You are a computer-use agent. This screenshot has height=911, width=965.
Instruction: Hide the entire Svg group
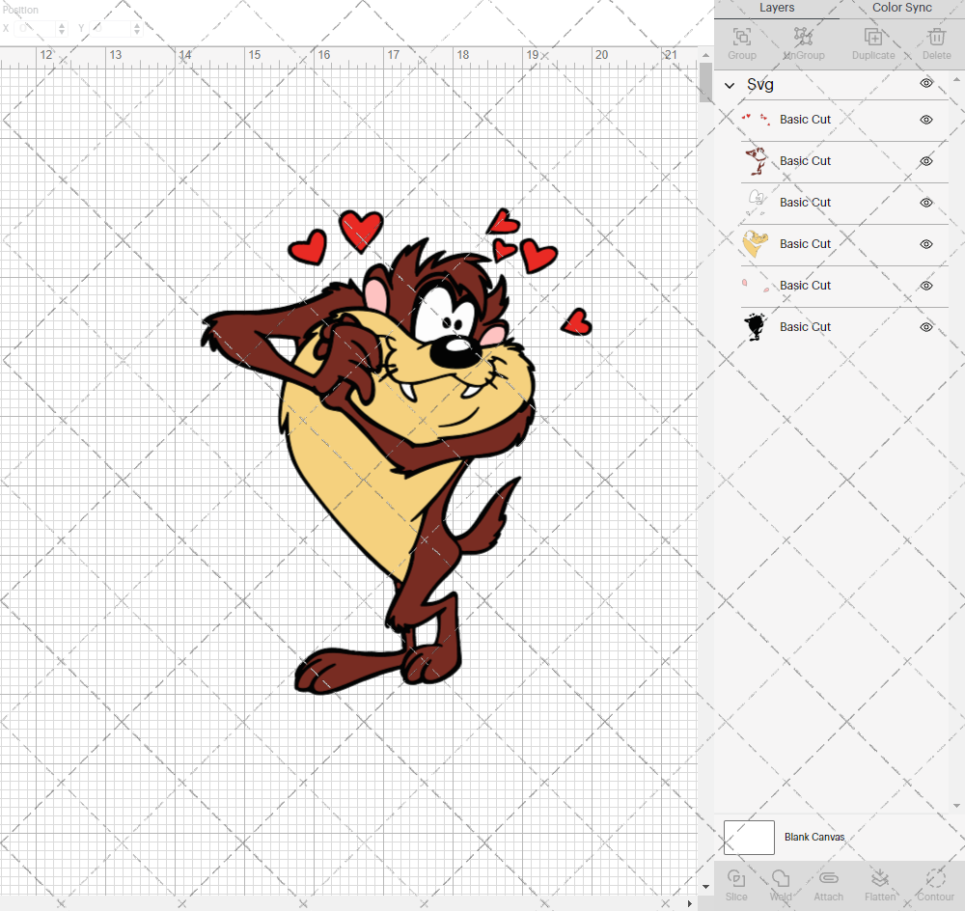pos(926,83)
